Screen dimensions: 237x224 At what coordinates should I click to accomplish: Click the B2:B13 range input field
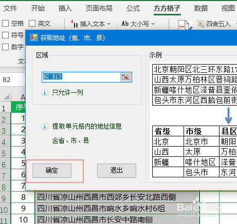tap(81, 77)
